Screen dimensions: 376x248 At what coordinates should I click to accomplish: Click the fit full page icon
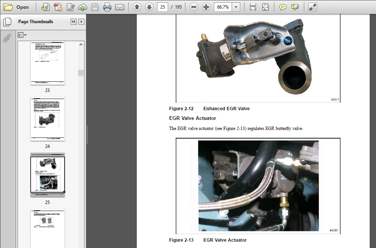pyautogui.click(x=265, y=7)
